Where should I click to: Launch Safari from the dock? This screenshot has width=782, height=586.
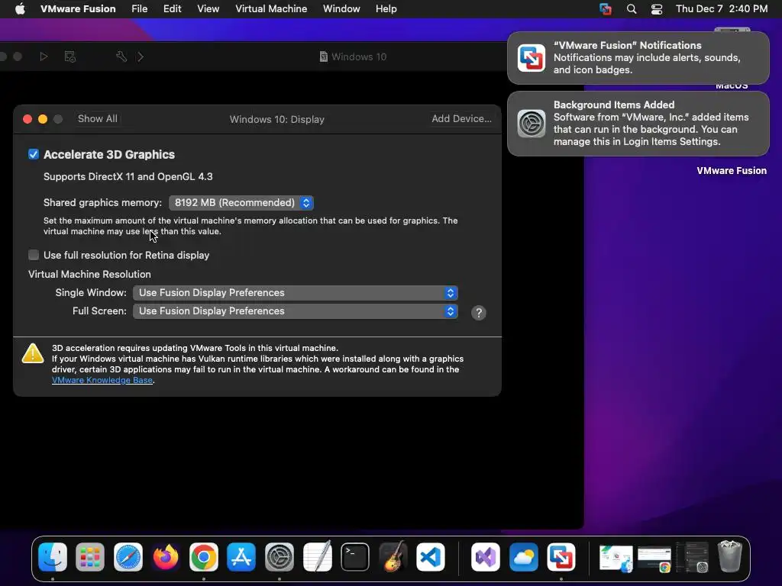tap(128, 556)
